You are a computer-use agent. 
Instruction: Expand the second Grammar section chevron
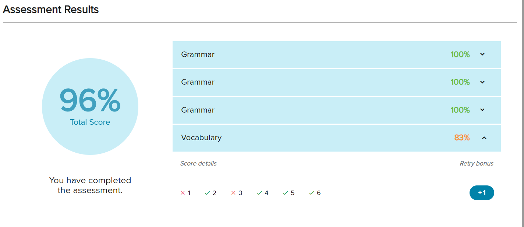(482, 82)
